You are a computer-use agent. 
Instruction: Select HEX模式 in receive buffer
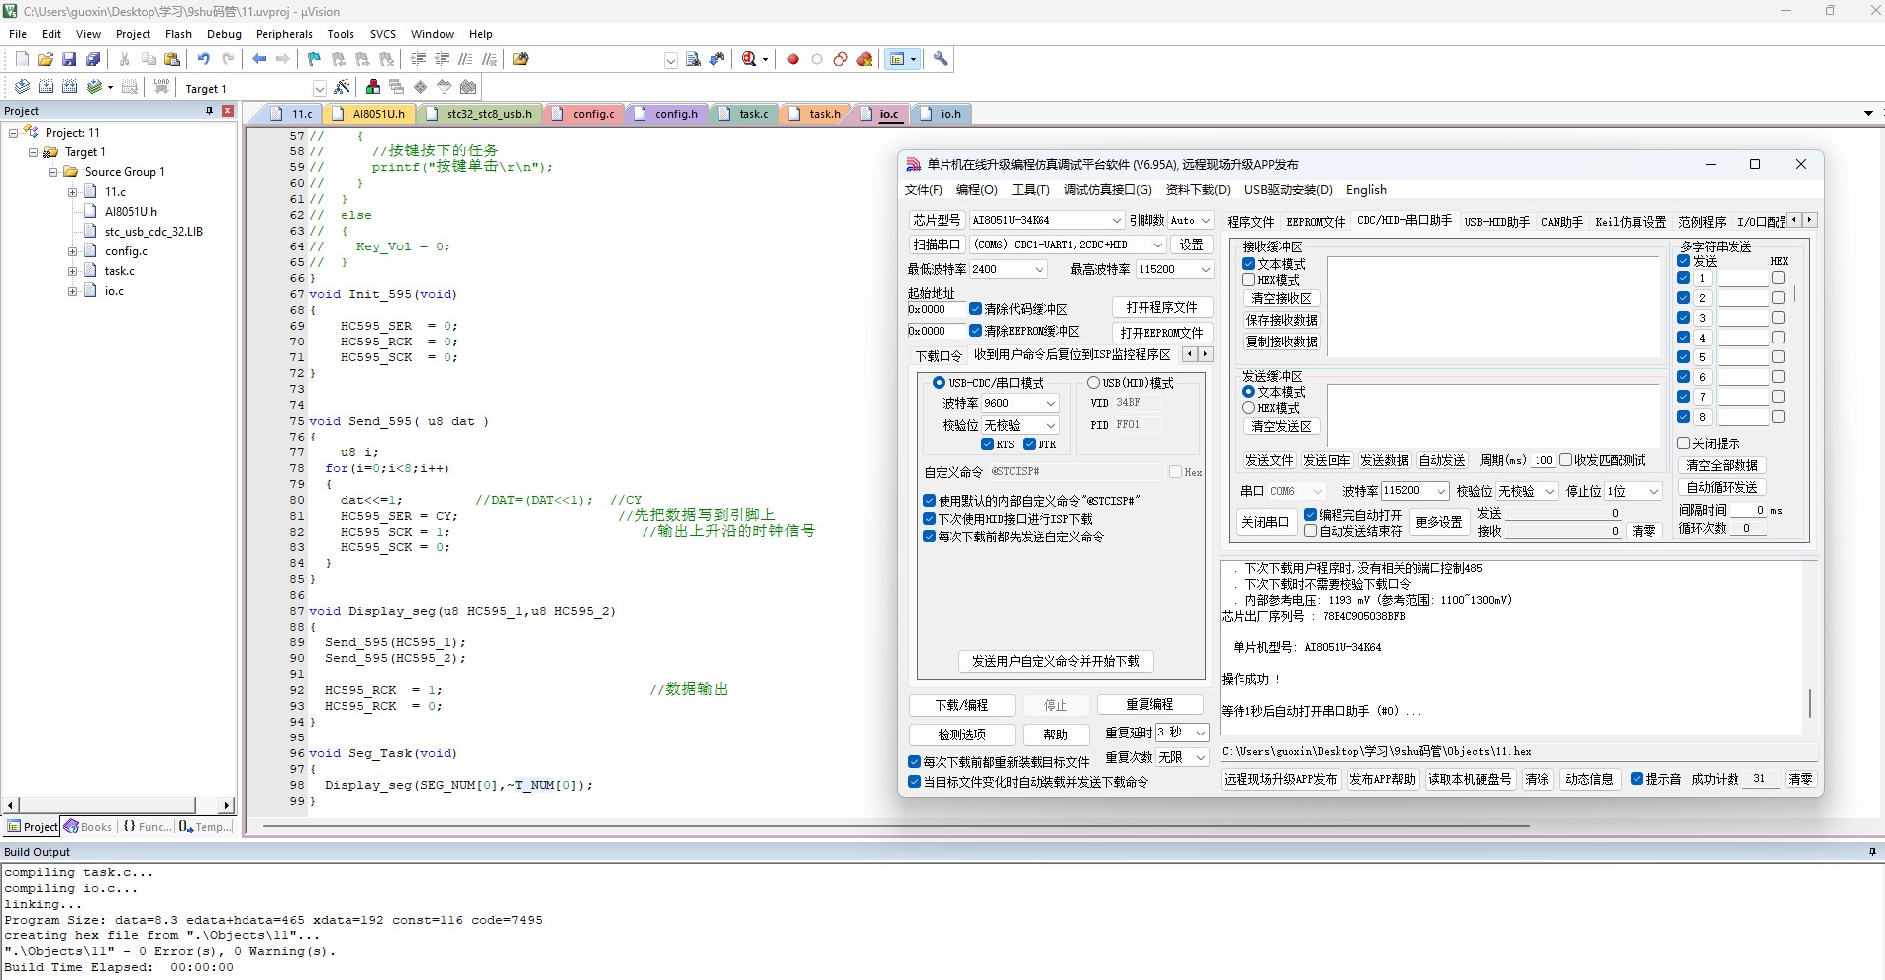[1248, 280]
